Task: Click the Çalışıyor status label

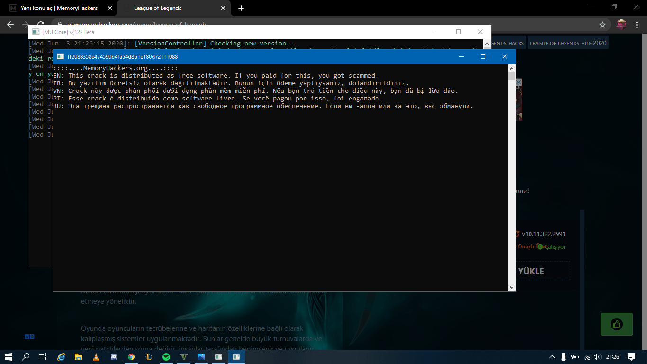Action: tap(555, 247)
